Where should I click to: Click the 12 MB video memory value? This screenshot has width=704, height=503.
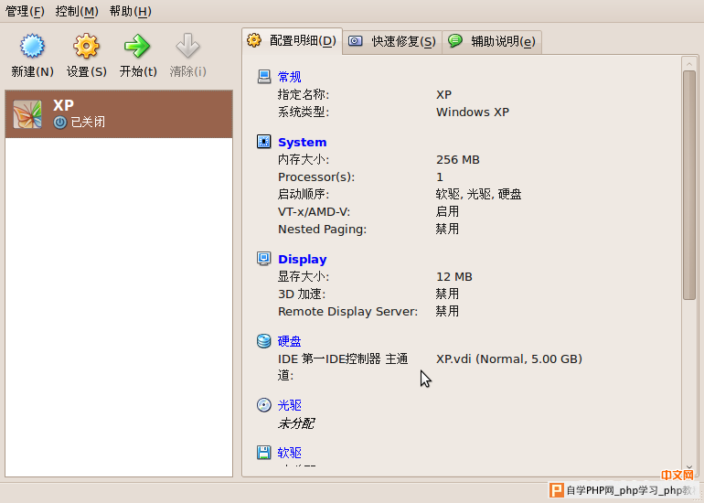(453, 276)
